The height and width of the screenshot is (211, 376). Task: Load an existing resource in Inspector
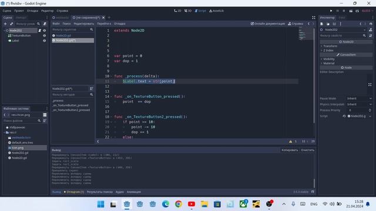tap(328, 23)
